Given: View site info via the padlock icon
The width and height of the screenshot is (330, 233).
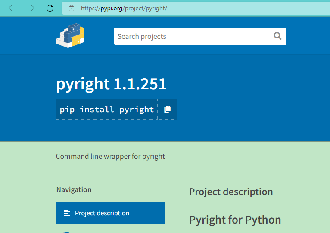Looking at the screenshot, I should 72,8.
